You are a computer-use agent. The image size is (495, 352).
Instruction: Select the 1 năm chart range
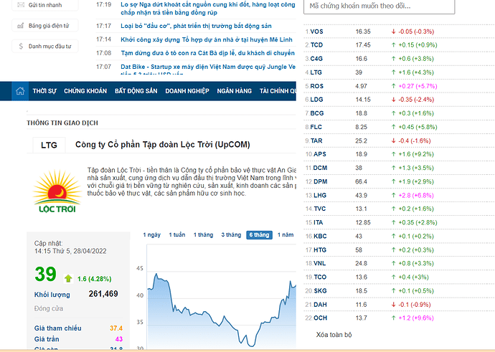286,235
